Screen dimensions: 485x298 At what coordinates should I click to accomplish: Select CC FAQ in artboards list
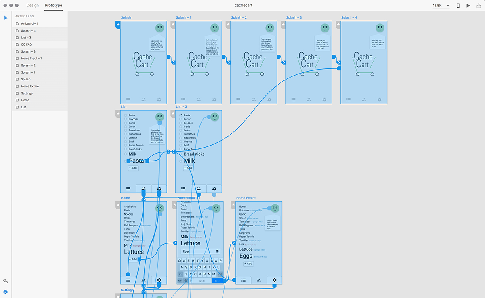point(26,44)
